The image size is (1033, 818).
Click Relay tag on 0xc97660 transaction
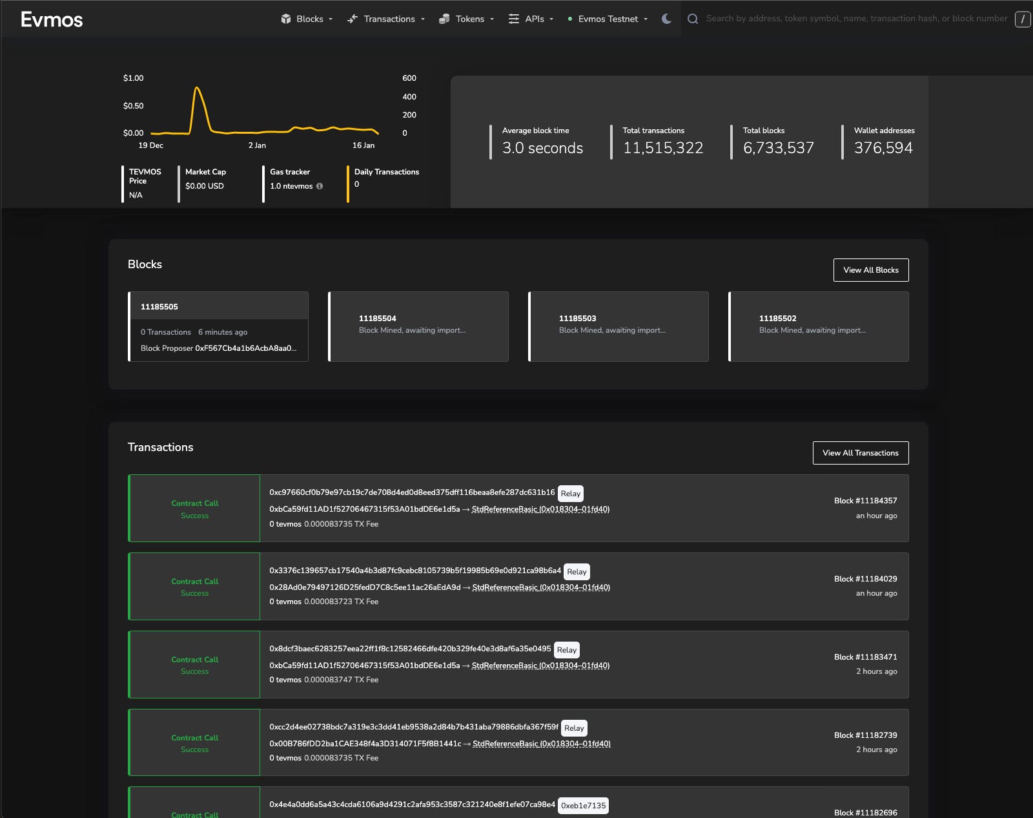point(571,494)
